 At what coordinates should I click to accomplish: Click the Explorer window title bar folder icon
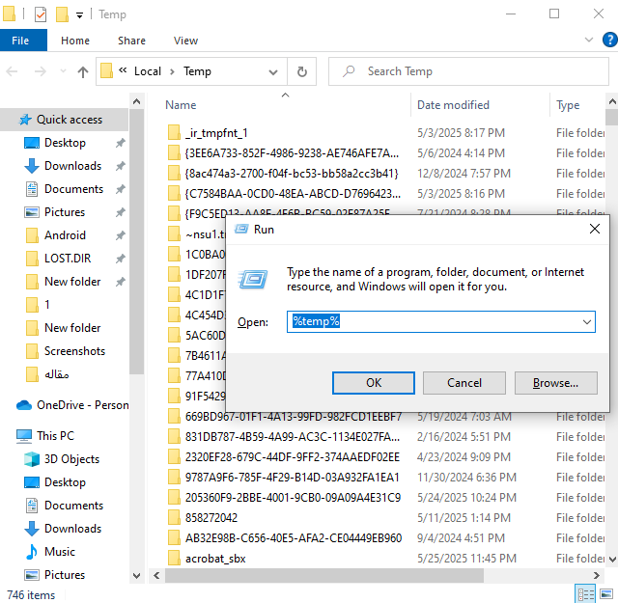click(10, 14)
